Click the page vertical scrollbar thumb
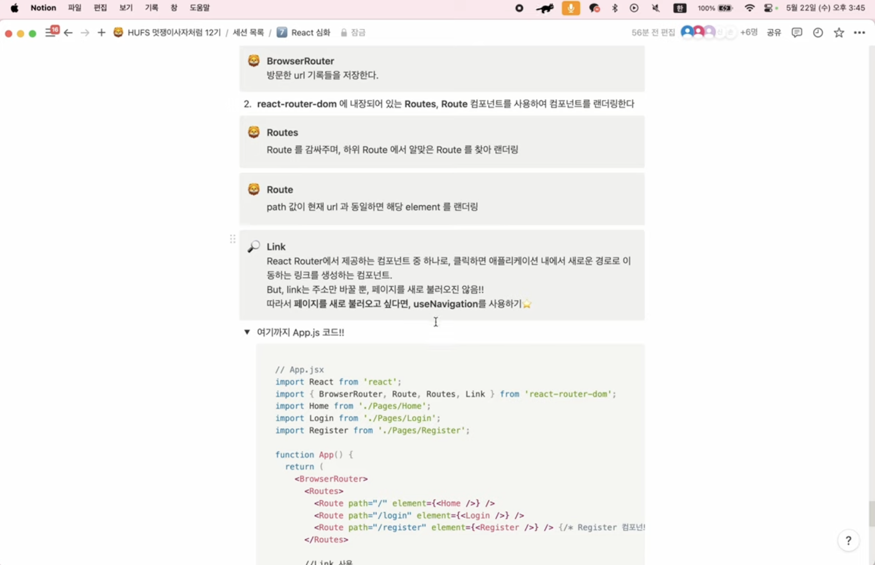The height and width of the screenshot is (565, 875). click(x=871, y=513)
